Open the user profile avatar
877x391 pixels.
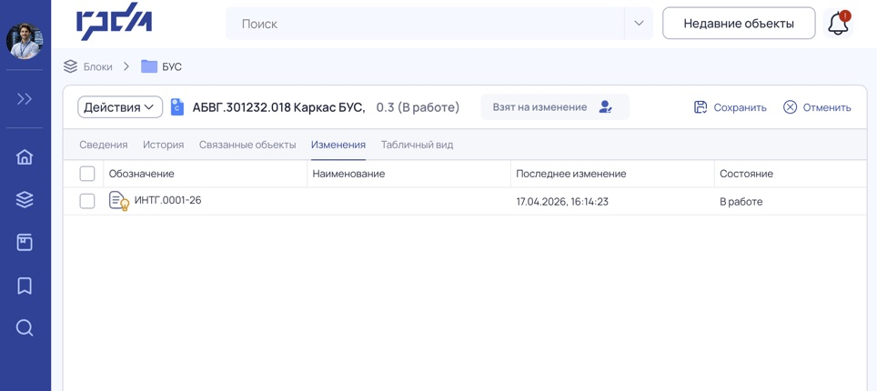point(24,41)
